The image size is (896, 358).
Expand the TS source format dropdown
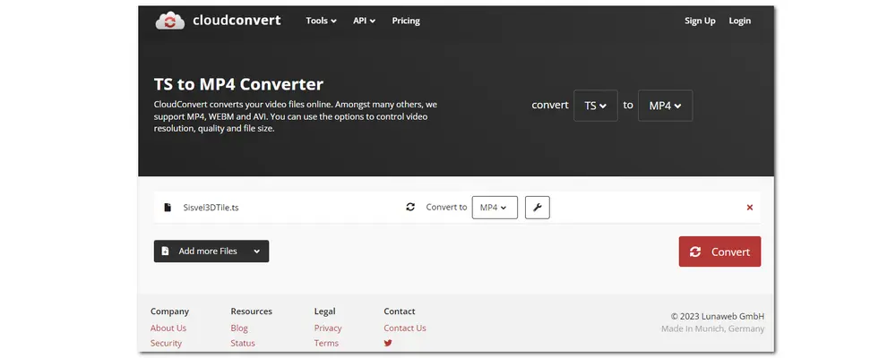coord(596,106)
